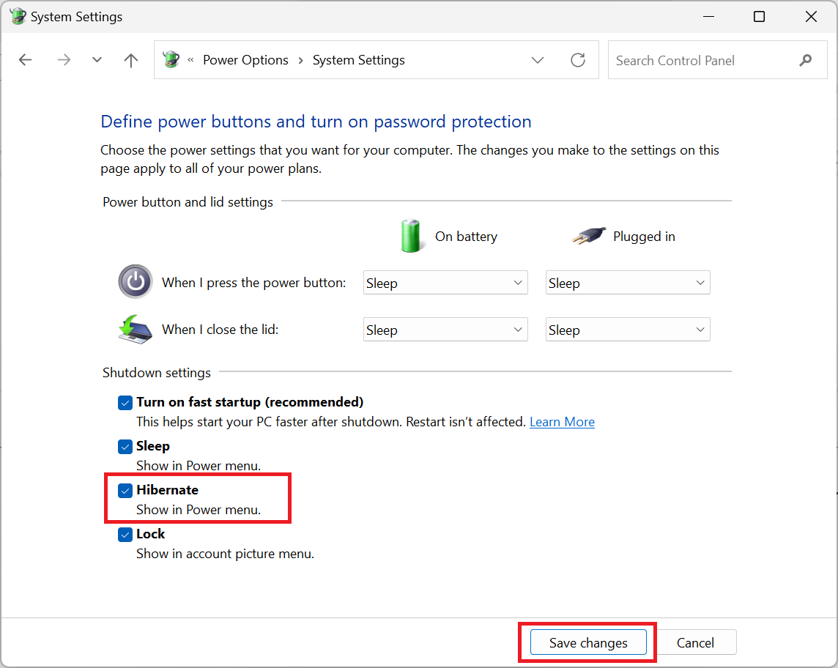Screen dimensions: 838x668
Task: Click the power button icon
Action: point(136,281)
